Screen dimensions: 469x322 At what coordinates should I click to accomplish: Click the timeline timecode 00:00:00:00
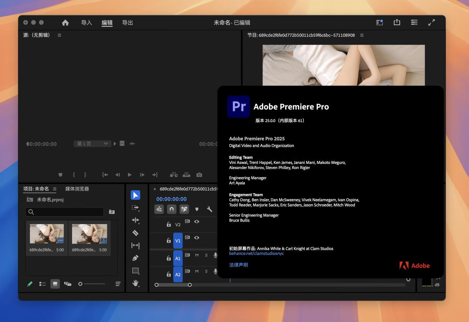tap(171, 199)
